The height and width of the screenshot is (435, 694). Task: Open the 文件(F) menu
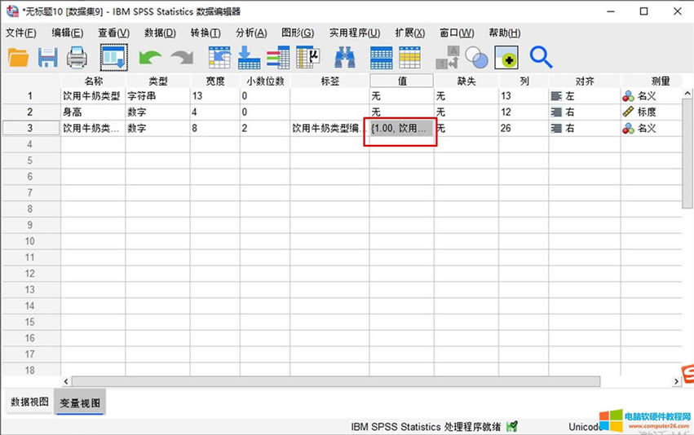21,33
